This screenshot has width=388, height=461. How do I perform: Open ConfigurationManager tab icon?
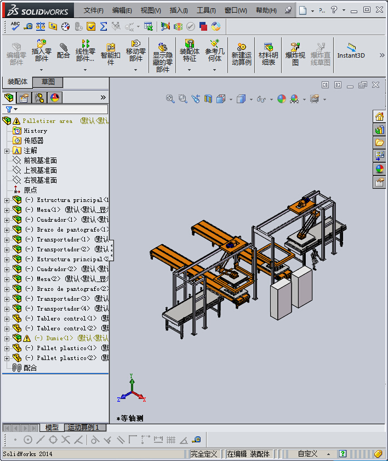39,97
